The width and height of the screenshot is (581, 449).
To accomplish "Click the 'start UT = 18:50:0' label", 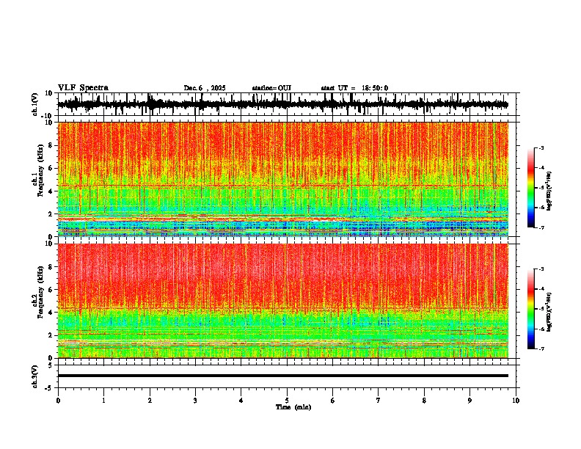I will tap(354, 88).
